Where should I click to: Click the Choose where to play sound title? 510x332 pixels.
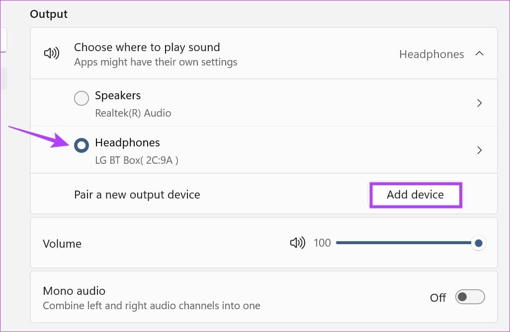click(147, 48)
